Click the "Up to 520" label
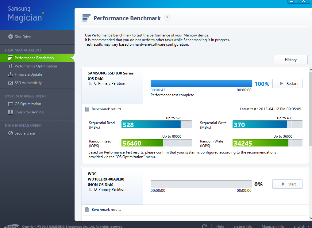This screenshot has height=228, width=312. point(174,118)
